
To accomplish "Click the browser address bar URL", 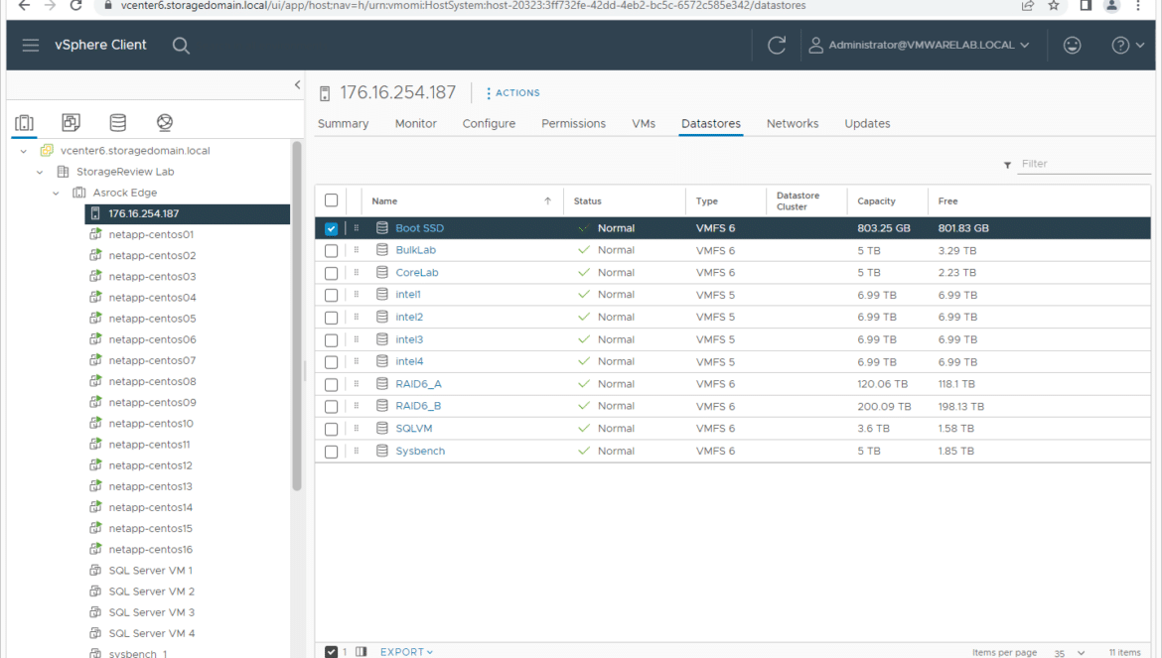I will (463, 6).
